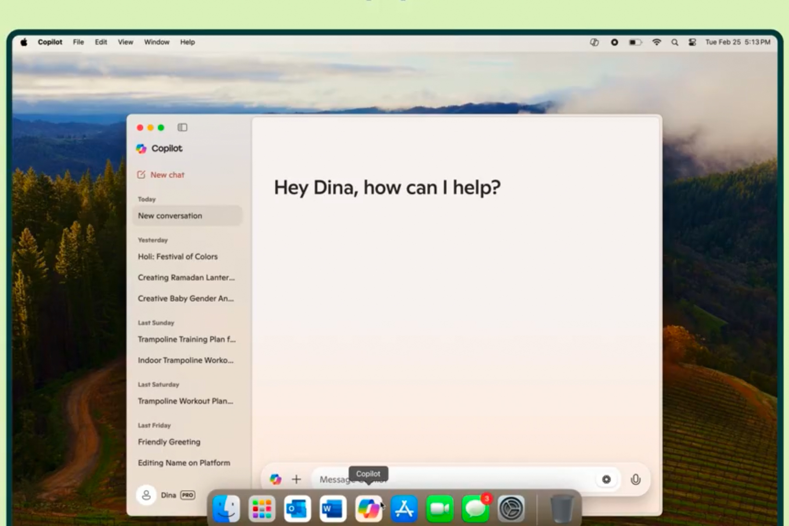This screenshot has height=526, width=789.
Task: Open the View menu
Action: click(125, 42)
